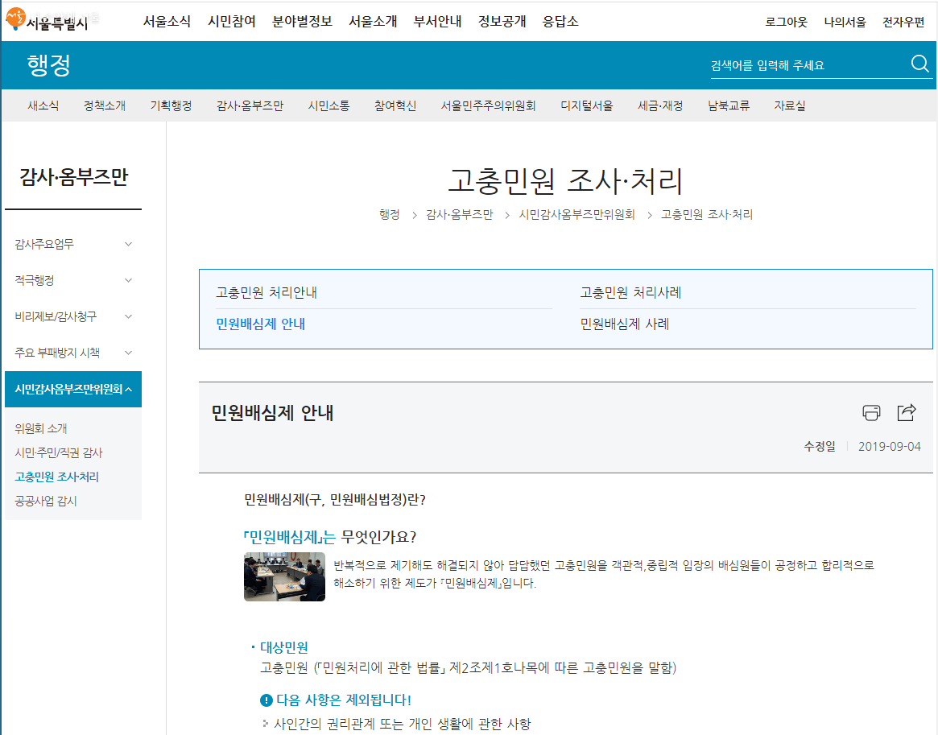Click the meeting photo thumbnail

284,576
